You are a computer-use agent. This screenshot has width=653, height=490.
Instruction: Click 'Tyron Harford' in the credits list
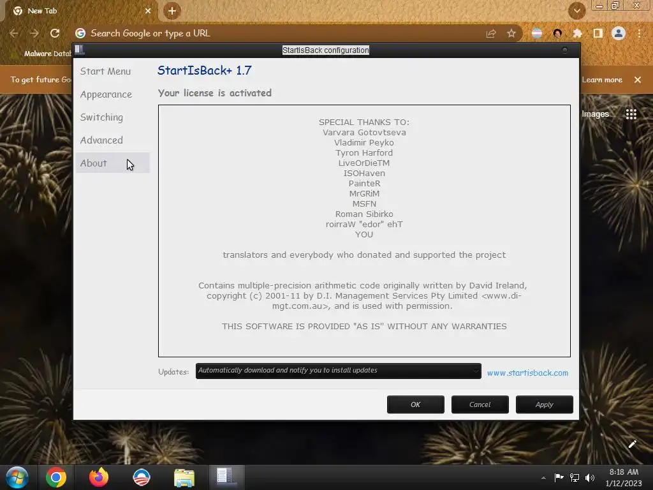[364, 153]
